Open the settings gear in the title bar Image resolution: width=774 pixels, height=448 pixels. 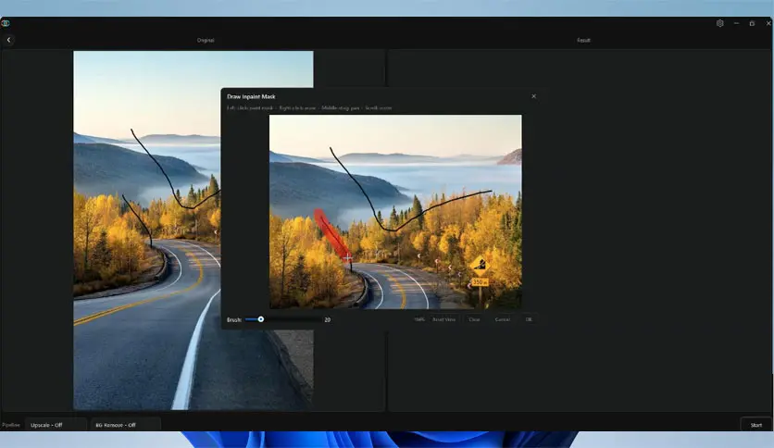click(719, 23)
